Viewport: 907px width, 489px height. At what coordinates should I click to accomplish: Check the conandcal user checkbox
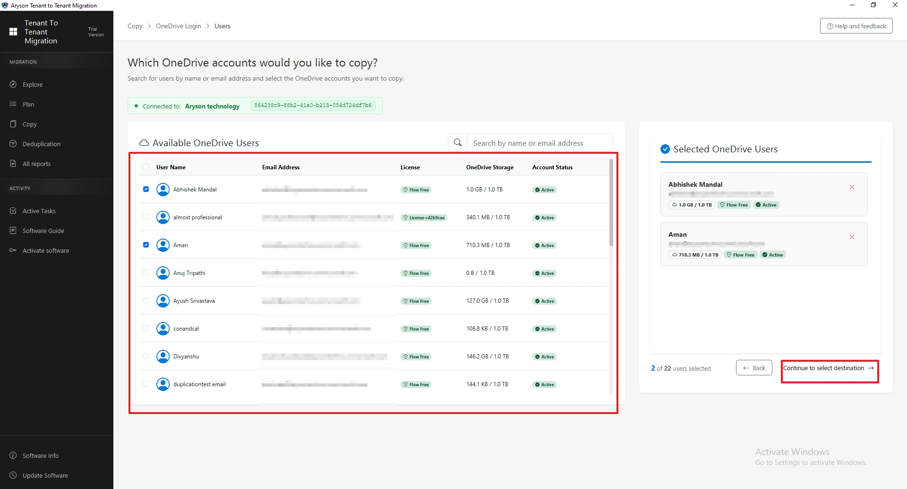click(146, 328)
